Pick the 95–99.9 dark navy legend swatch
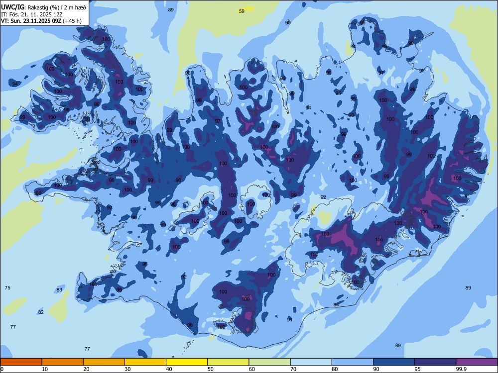 (435, 362)
